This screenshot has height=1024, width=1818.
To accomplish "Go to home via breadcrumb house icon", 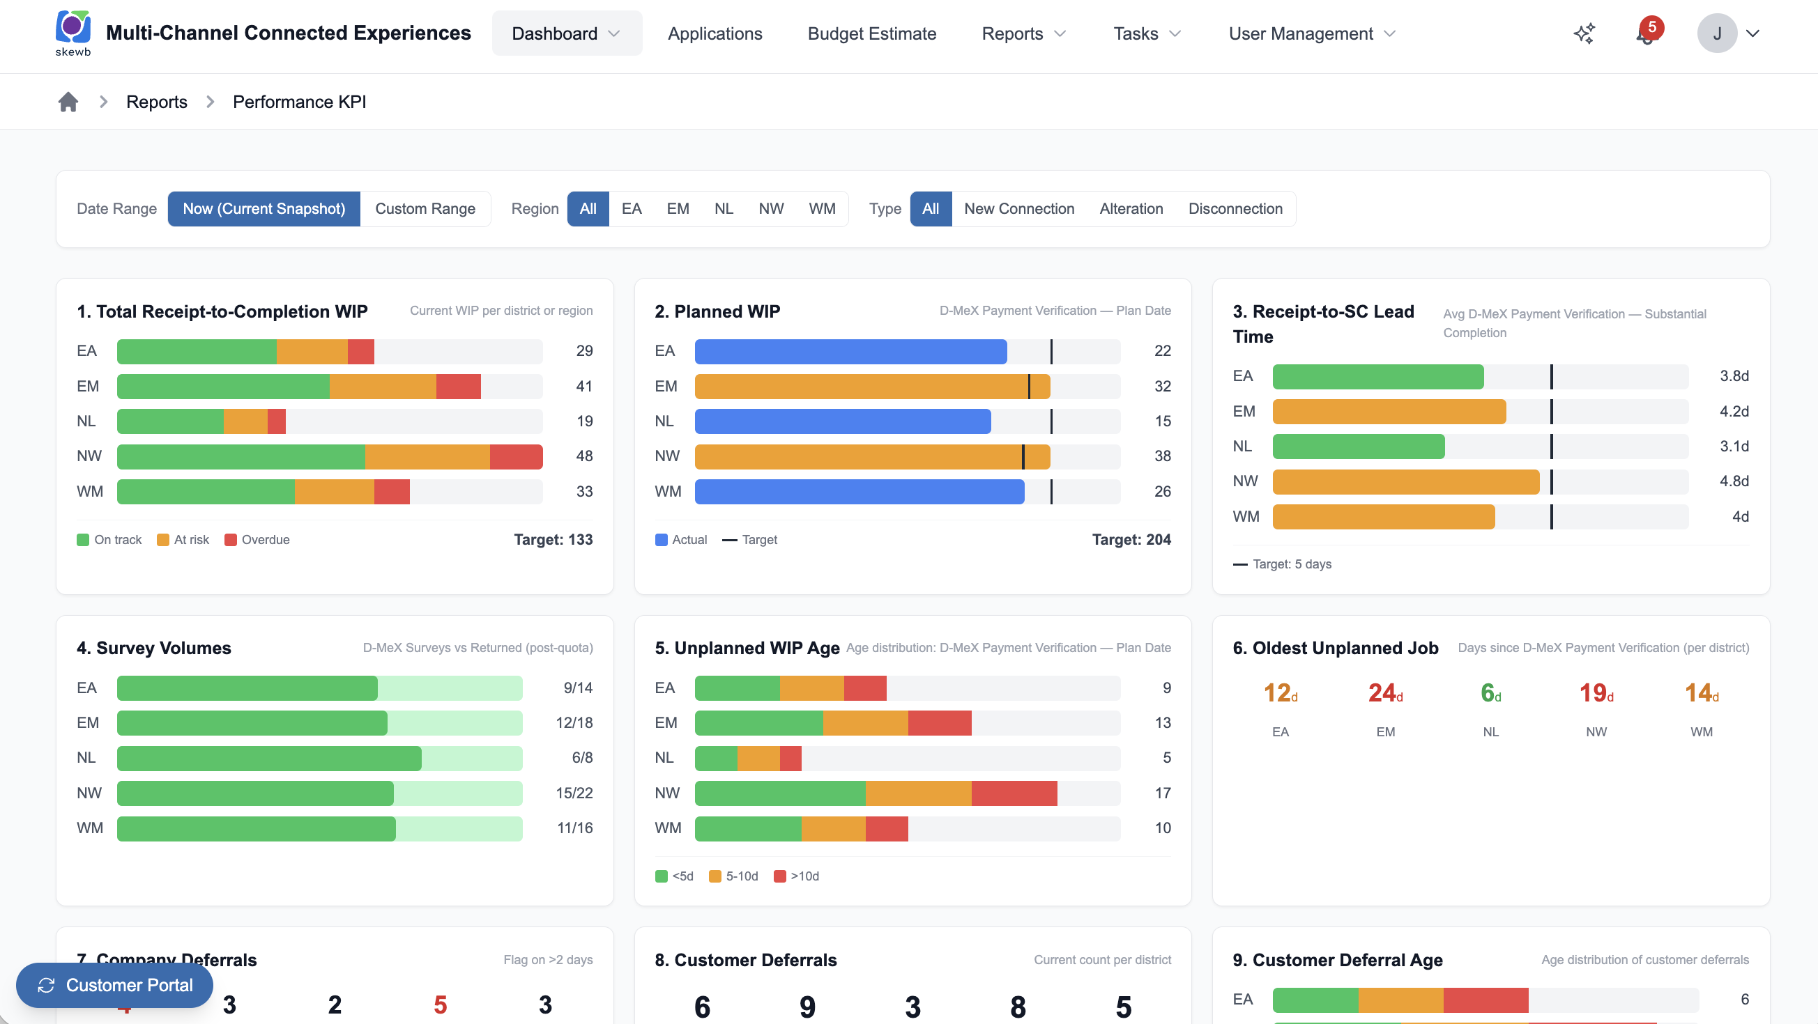I will (x=68, y=102).
